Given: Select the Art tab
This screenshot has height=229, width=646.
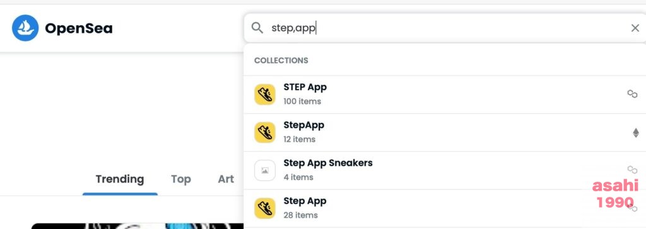Looking at the screenshot, I should tap(226, 179).
